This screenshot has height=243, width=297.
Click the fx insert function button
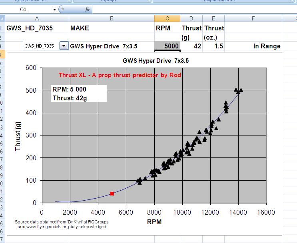point(87,9)
